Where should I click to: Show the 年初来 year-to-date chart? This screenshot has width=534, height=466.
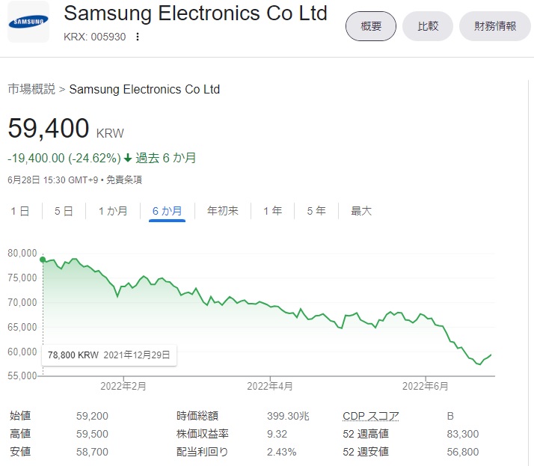[223, 211]
